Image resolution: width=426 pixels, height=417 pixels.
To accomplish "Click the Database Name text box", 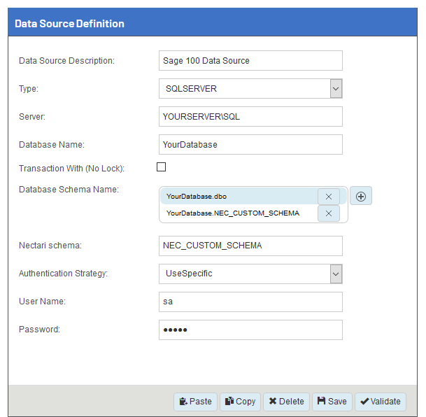I will tap(250, 145).
